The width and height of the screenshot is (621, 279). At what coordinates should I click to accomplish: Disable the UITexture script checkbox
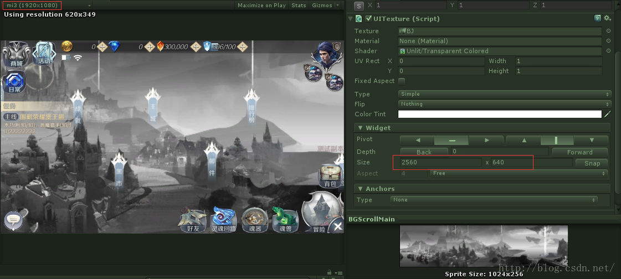(x=369, y=19)
